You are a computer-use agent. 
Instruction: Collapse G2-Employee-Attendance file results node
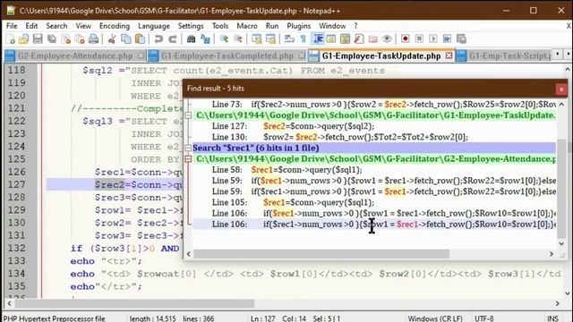[188, 159]
